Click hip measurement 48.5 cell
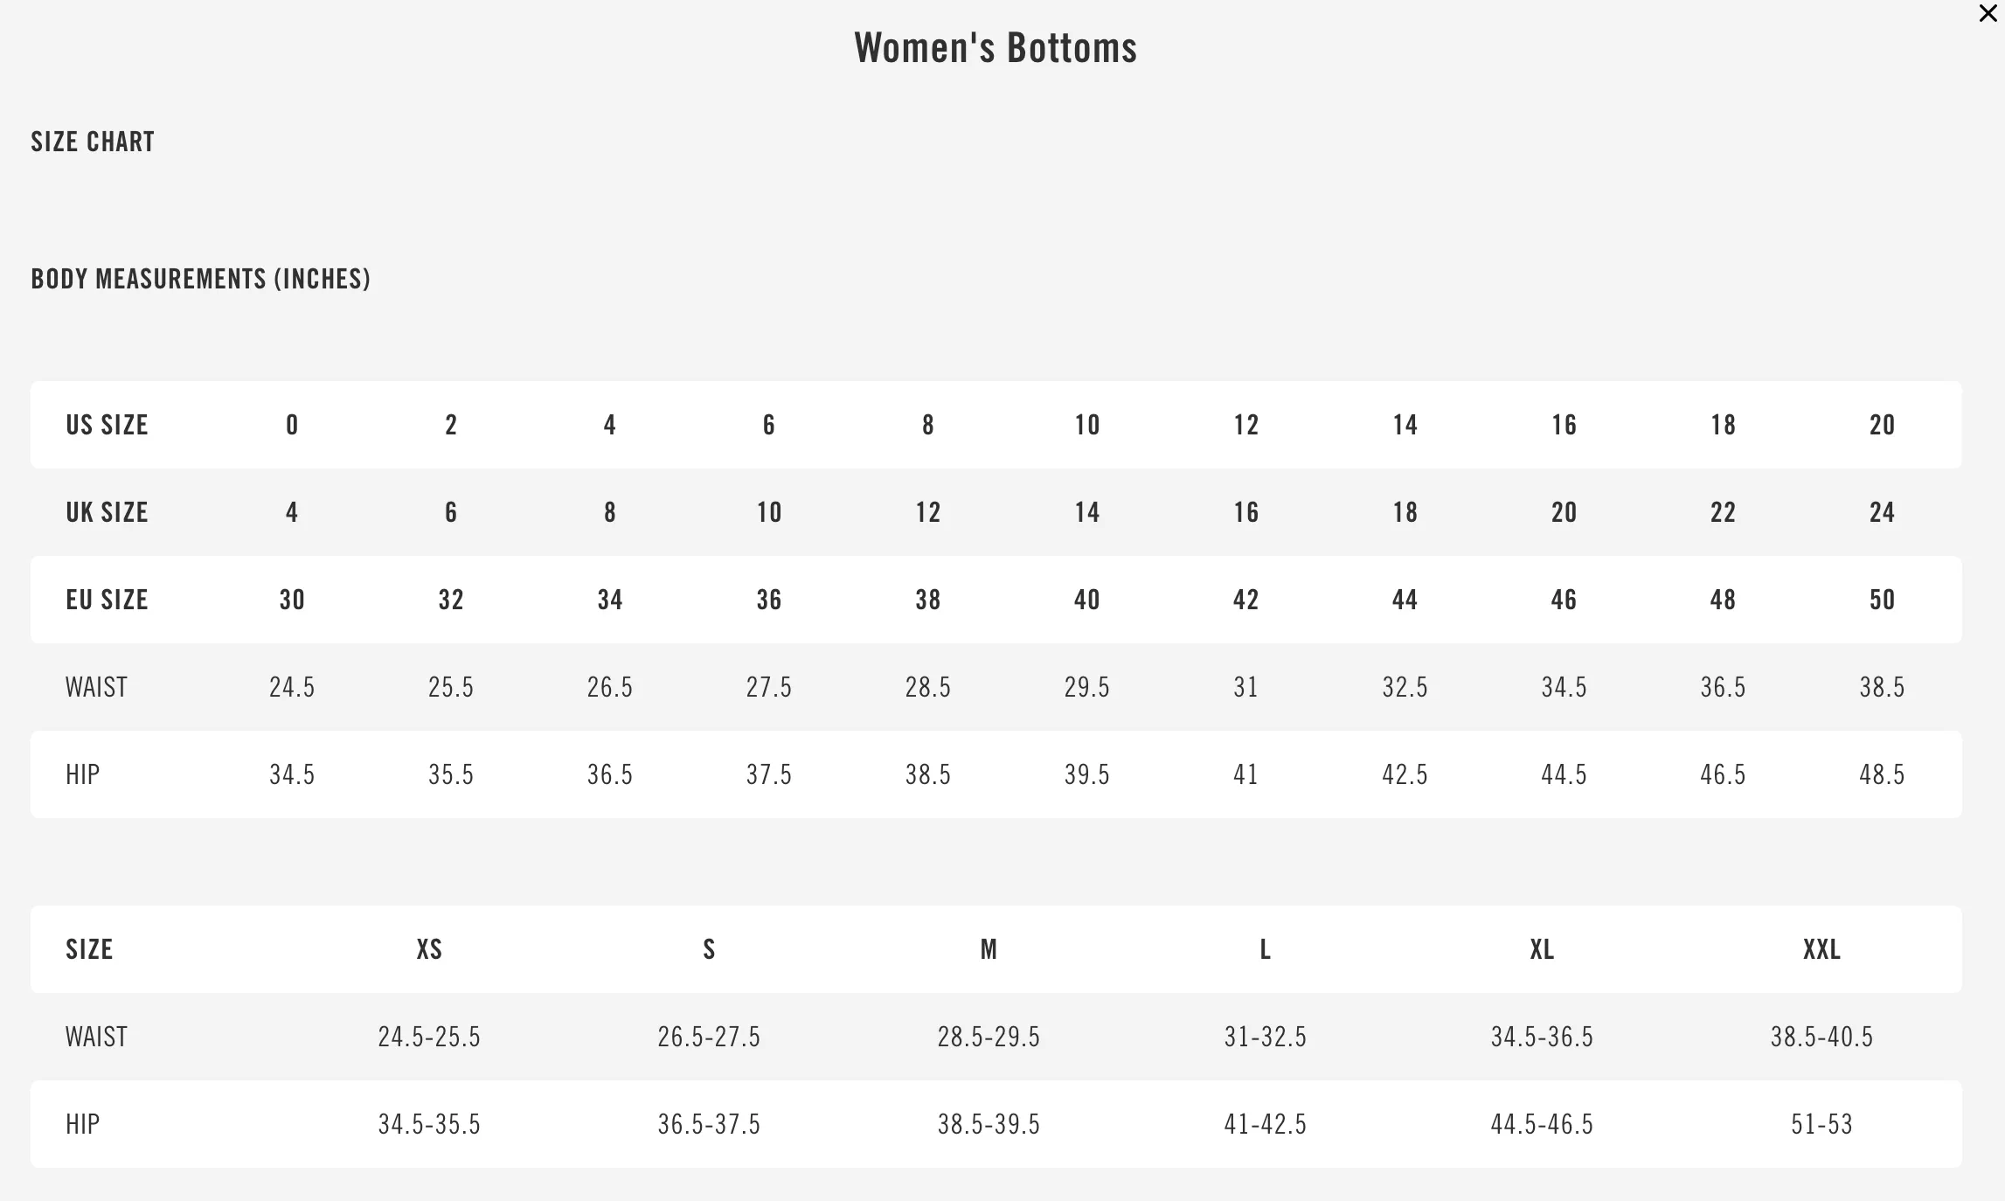This screenshot has height=1201, width=2005. [x=1882, y=774]
